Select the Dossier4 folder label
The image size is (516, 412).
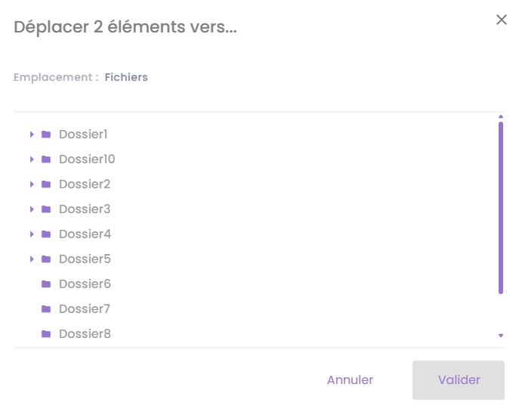(x=85, y=234)
